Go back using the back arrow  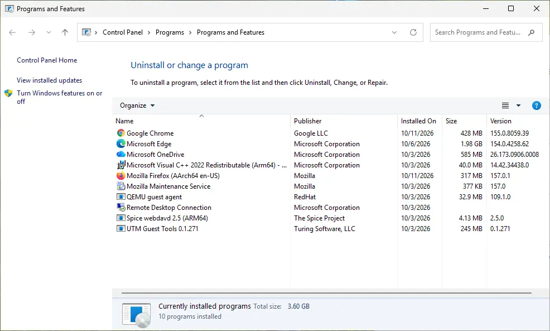[12, 32]
